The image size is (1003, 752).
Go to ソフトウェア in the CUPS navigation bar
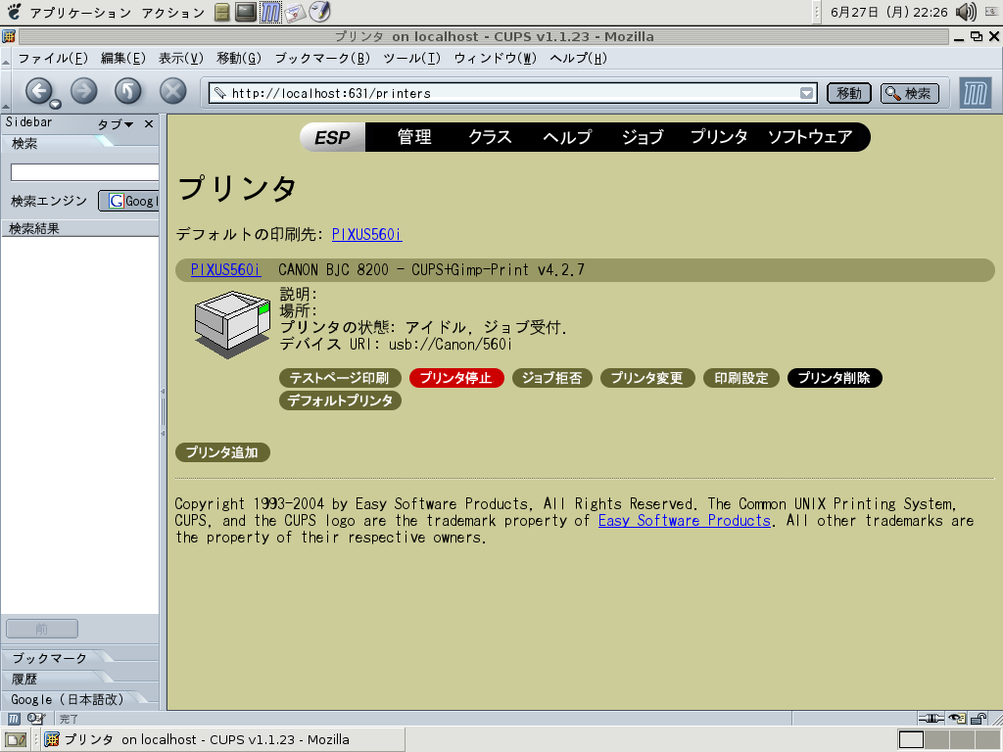coord(810,137)
